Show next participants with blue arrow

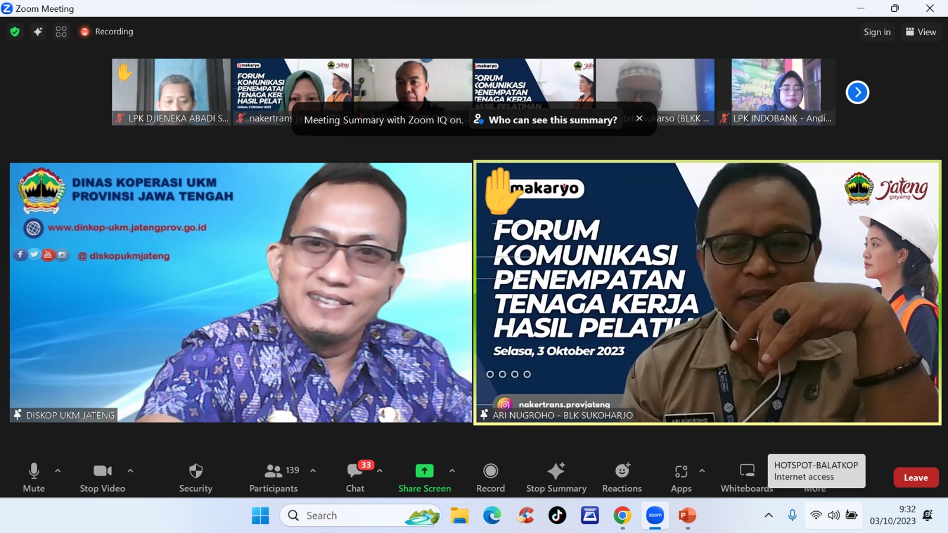point(857,92)
